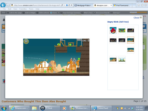148x111 pixels.
Task: Click the search magnifier in address bar
Action: [62, 5]
